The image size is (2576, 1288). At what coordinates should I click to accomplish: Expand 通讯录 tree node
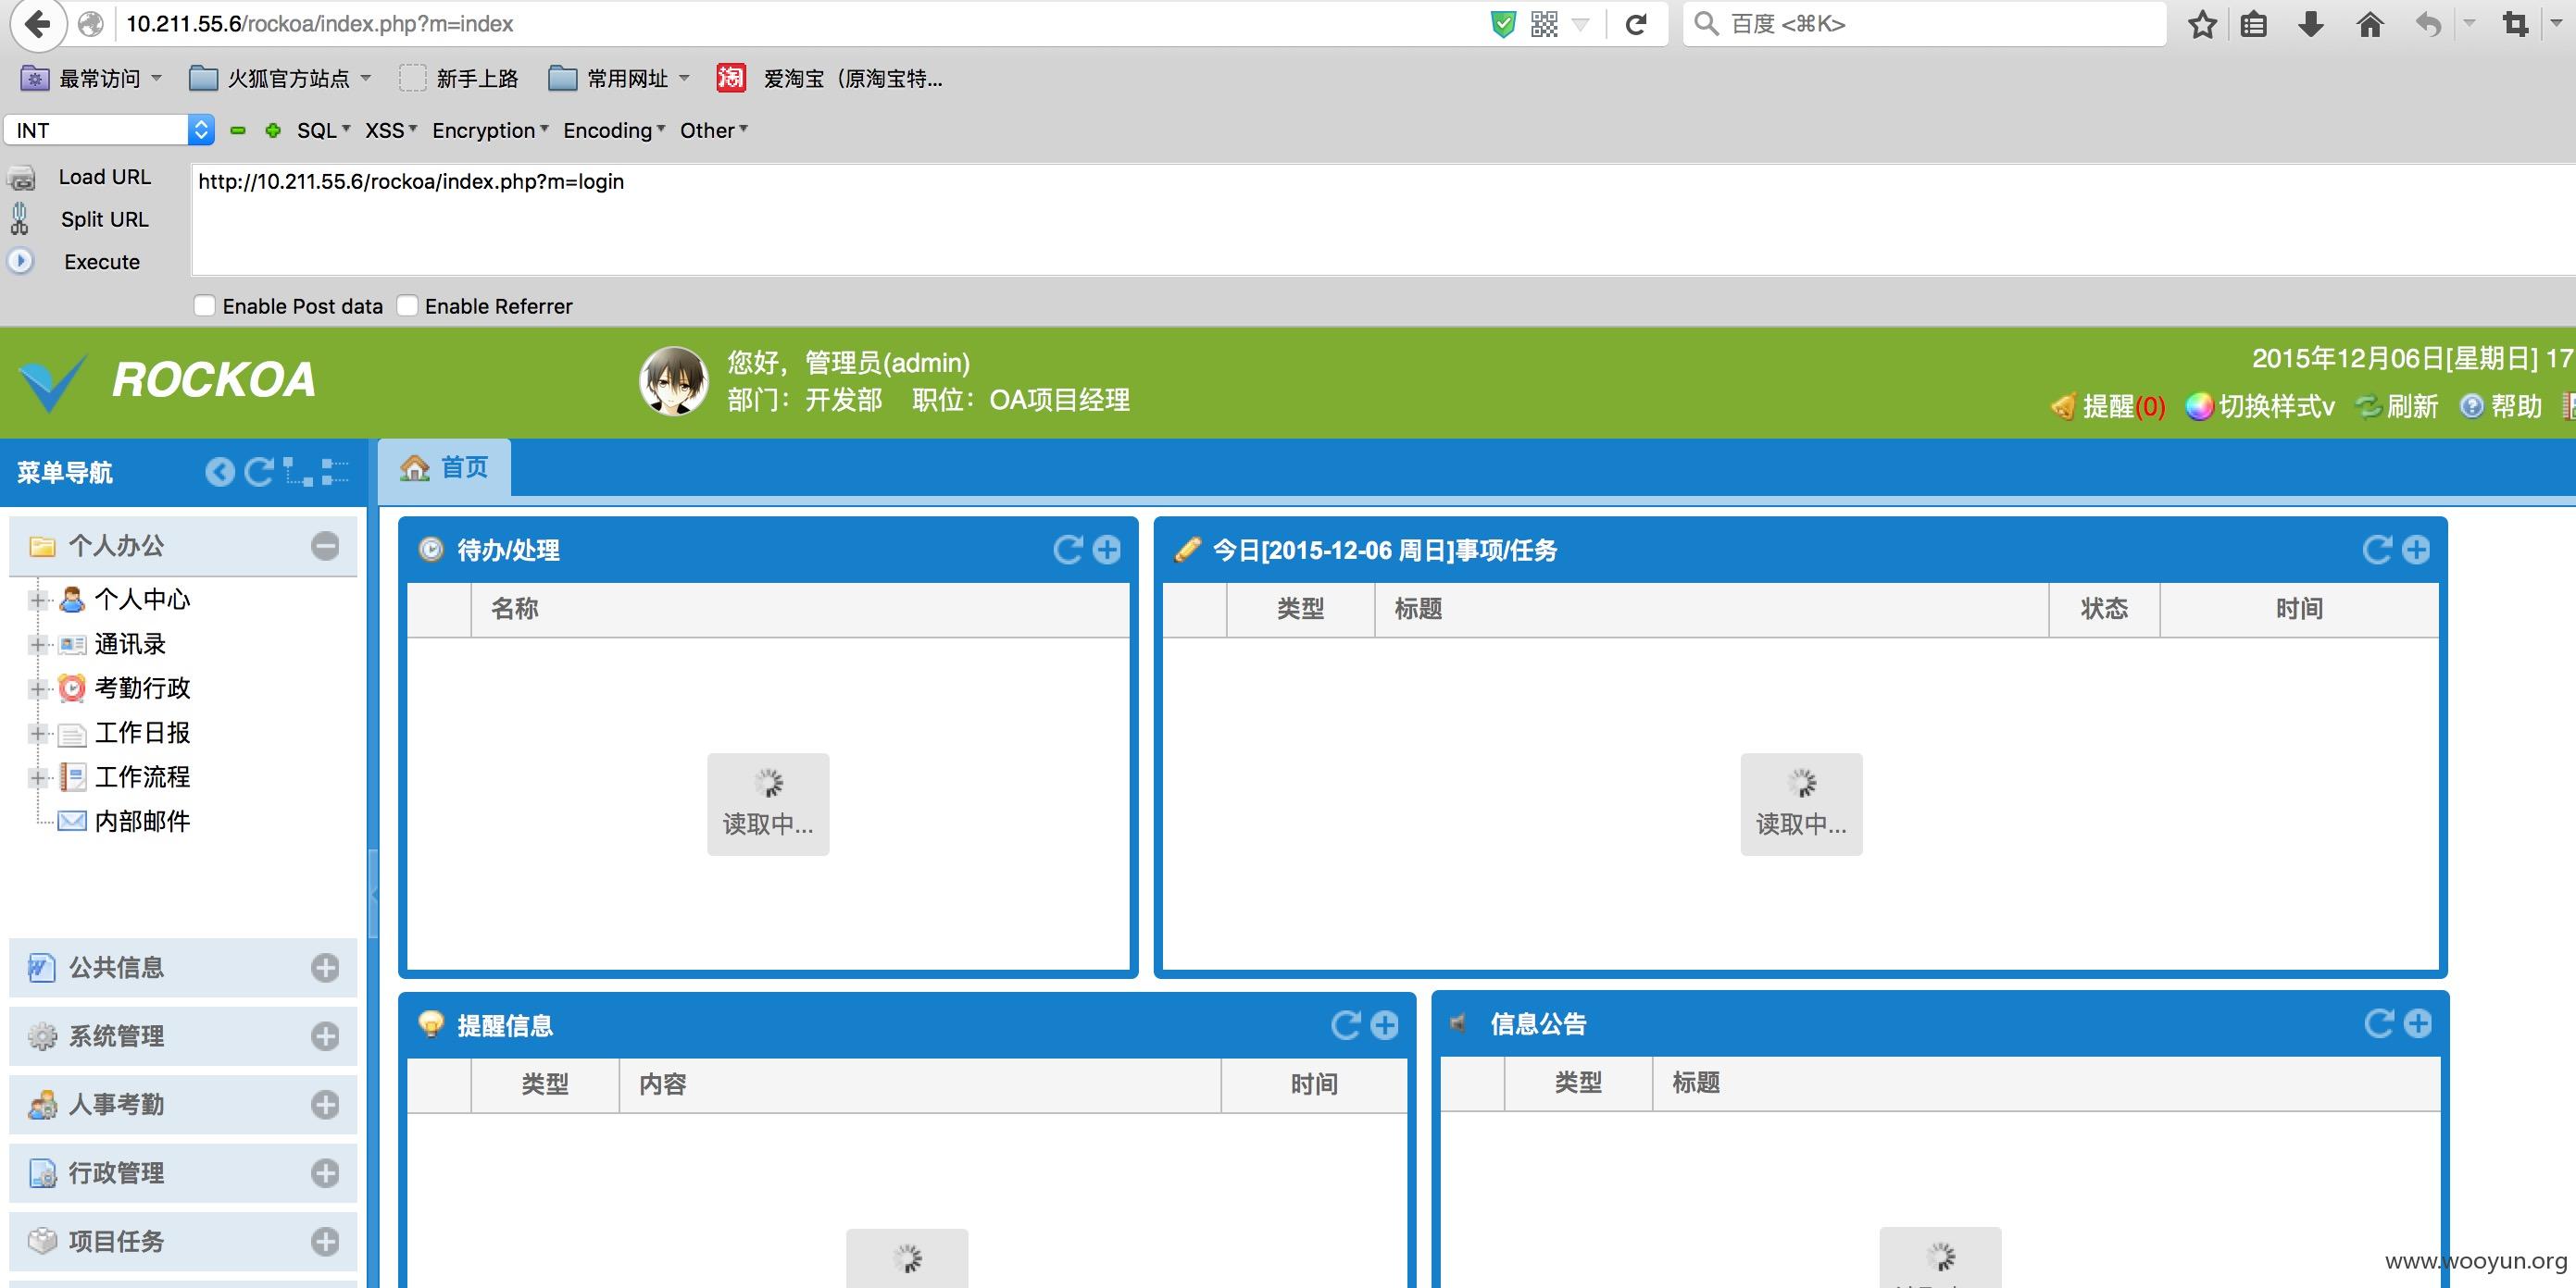[38, 645]
